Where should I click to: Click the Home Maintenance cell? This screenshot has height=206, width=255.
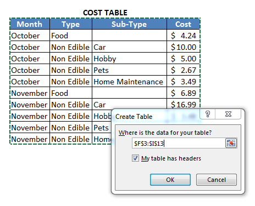pyautogui.click(x=129, y=82)
